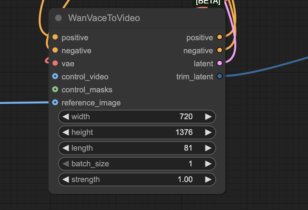This screenshot has height=210, width=308.
Task: Click the control_video input socket
Action: (x=55, y=76)
